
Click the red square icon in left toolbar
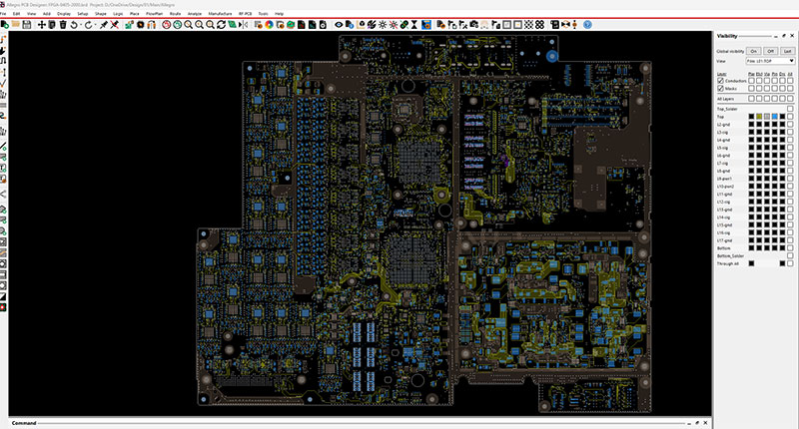point(3,308)
